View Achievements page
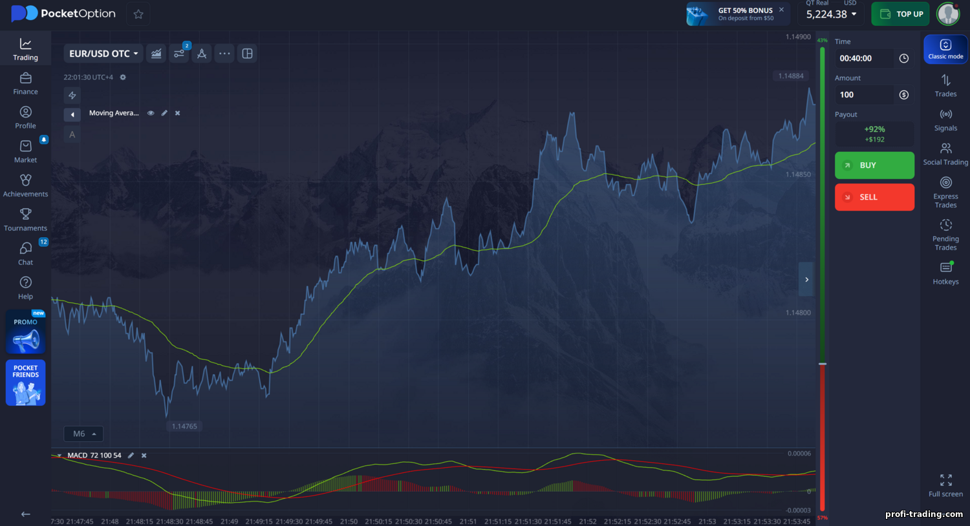Screen dimensions: 970x526 coord(25,186)
